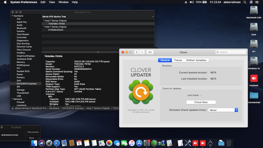Click the Check Now button
The image size is (263, 148).
[201, 102]
